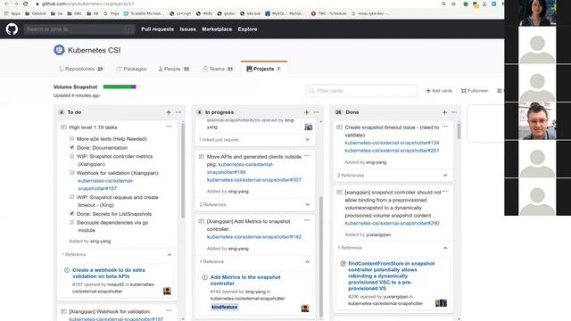571x321 pixels.
Task: Uncheck Done: Secrets for ListSnapshots task
Action: 71,214
